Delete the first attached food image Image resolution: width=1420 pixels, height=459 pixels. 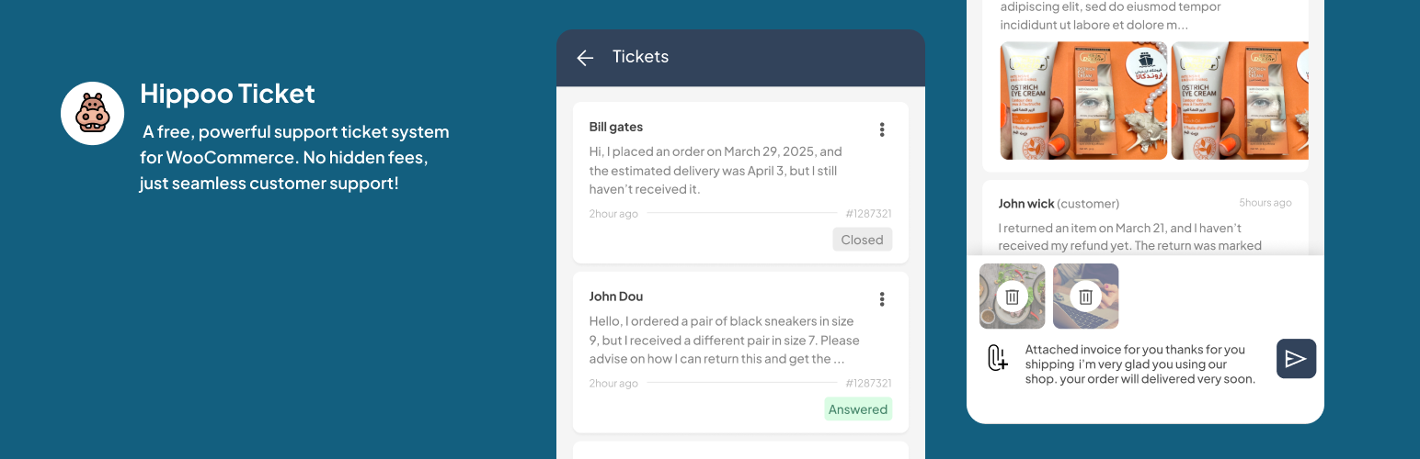1012,297
